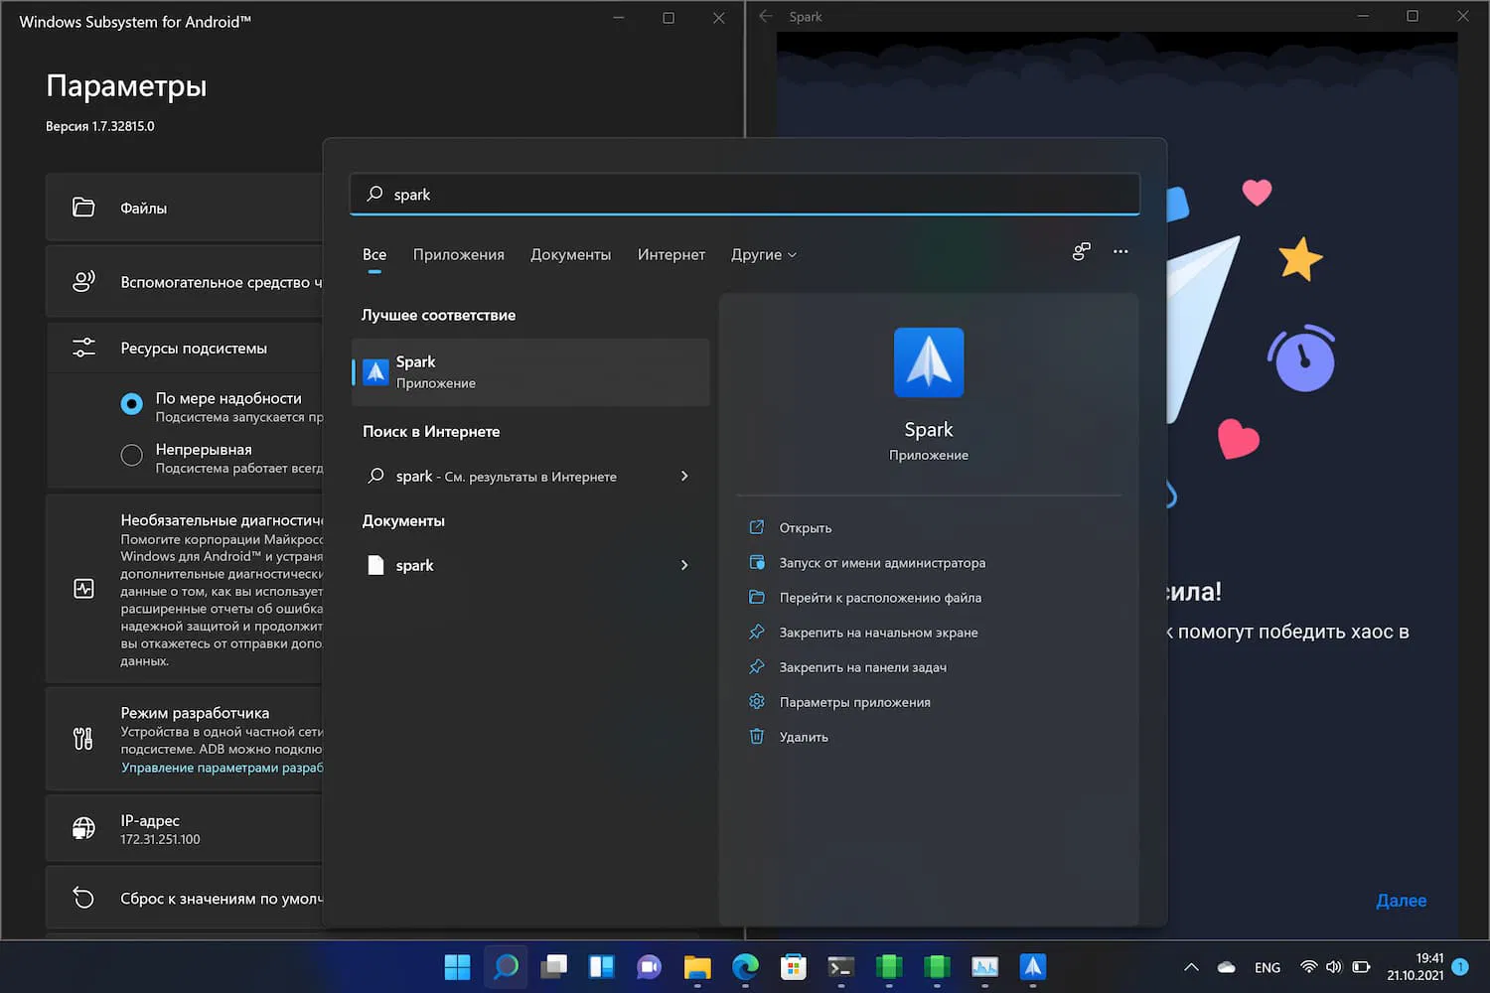Click the Лучшее соответствие heading

pos(439,315)
